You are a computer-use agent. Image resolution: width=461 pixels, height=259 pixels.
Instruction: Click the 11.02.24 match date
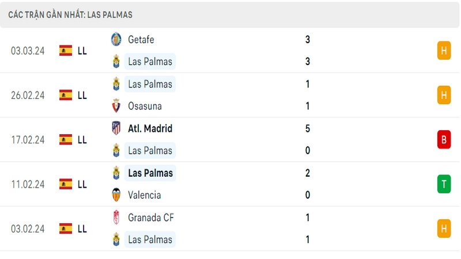[x=28, y=184]
